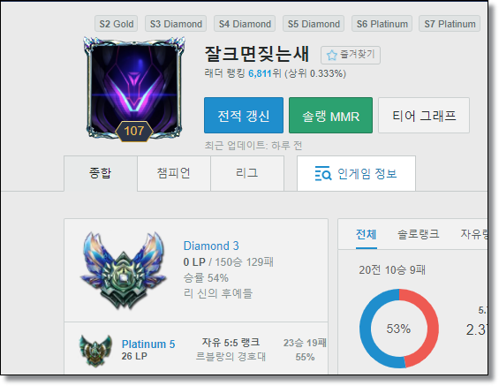Image resolution: width=499 pixels, height=386 pixels.
Task: Click the ladder ranking 6,811 link
Action: point(260,73)
